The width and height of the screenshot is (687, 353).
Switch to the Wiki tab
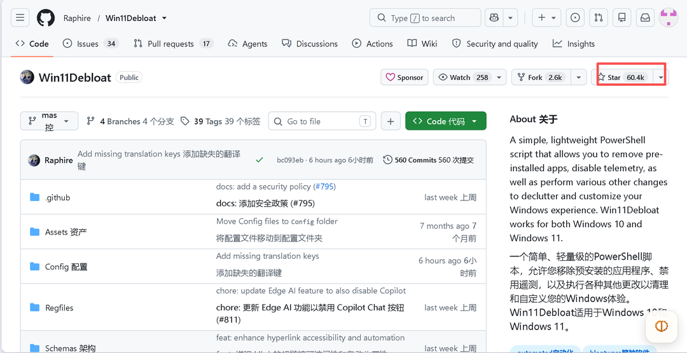[422, 44]
